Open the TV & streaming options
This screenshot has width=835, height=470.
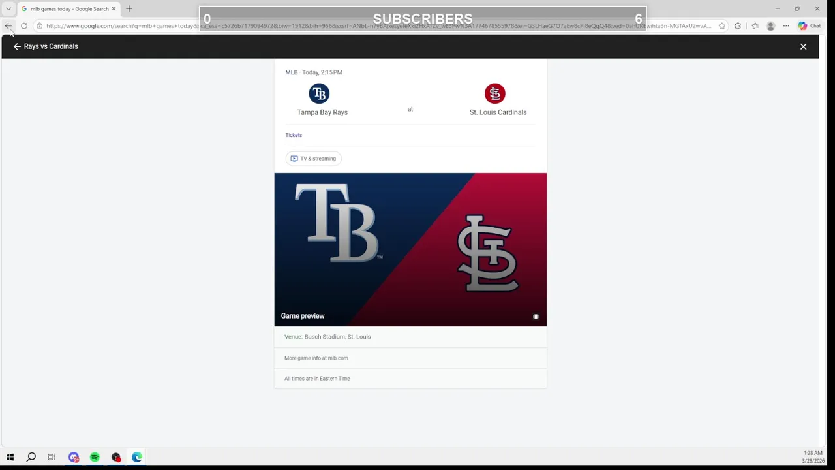(313, 159)
